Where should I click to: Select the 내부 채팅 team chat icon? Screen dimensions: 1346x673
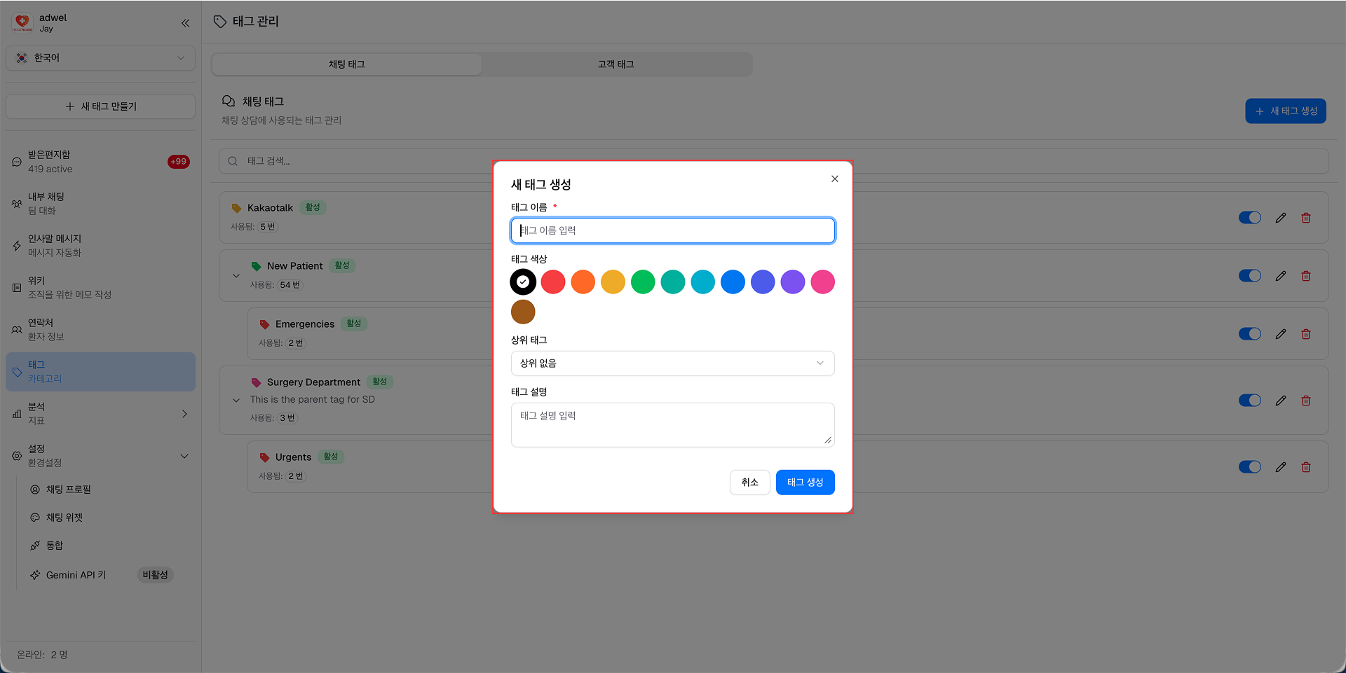(x=17, y=203)
